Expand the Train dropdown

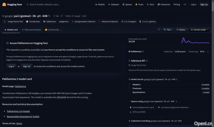(x=168, y=30)
